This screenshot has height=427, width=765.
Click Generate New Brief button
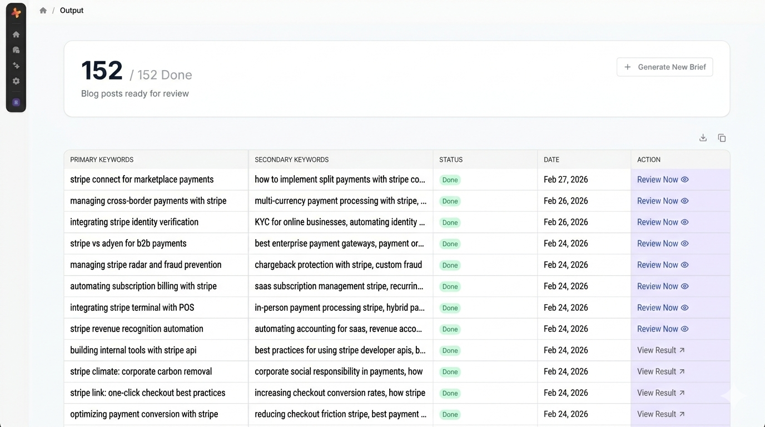[664, 67]
